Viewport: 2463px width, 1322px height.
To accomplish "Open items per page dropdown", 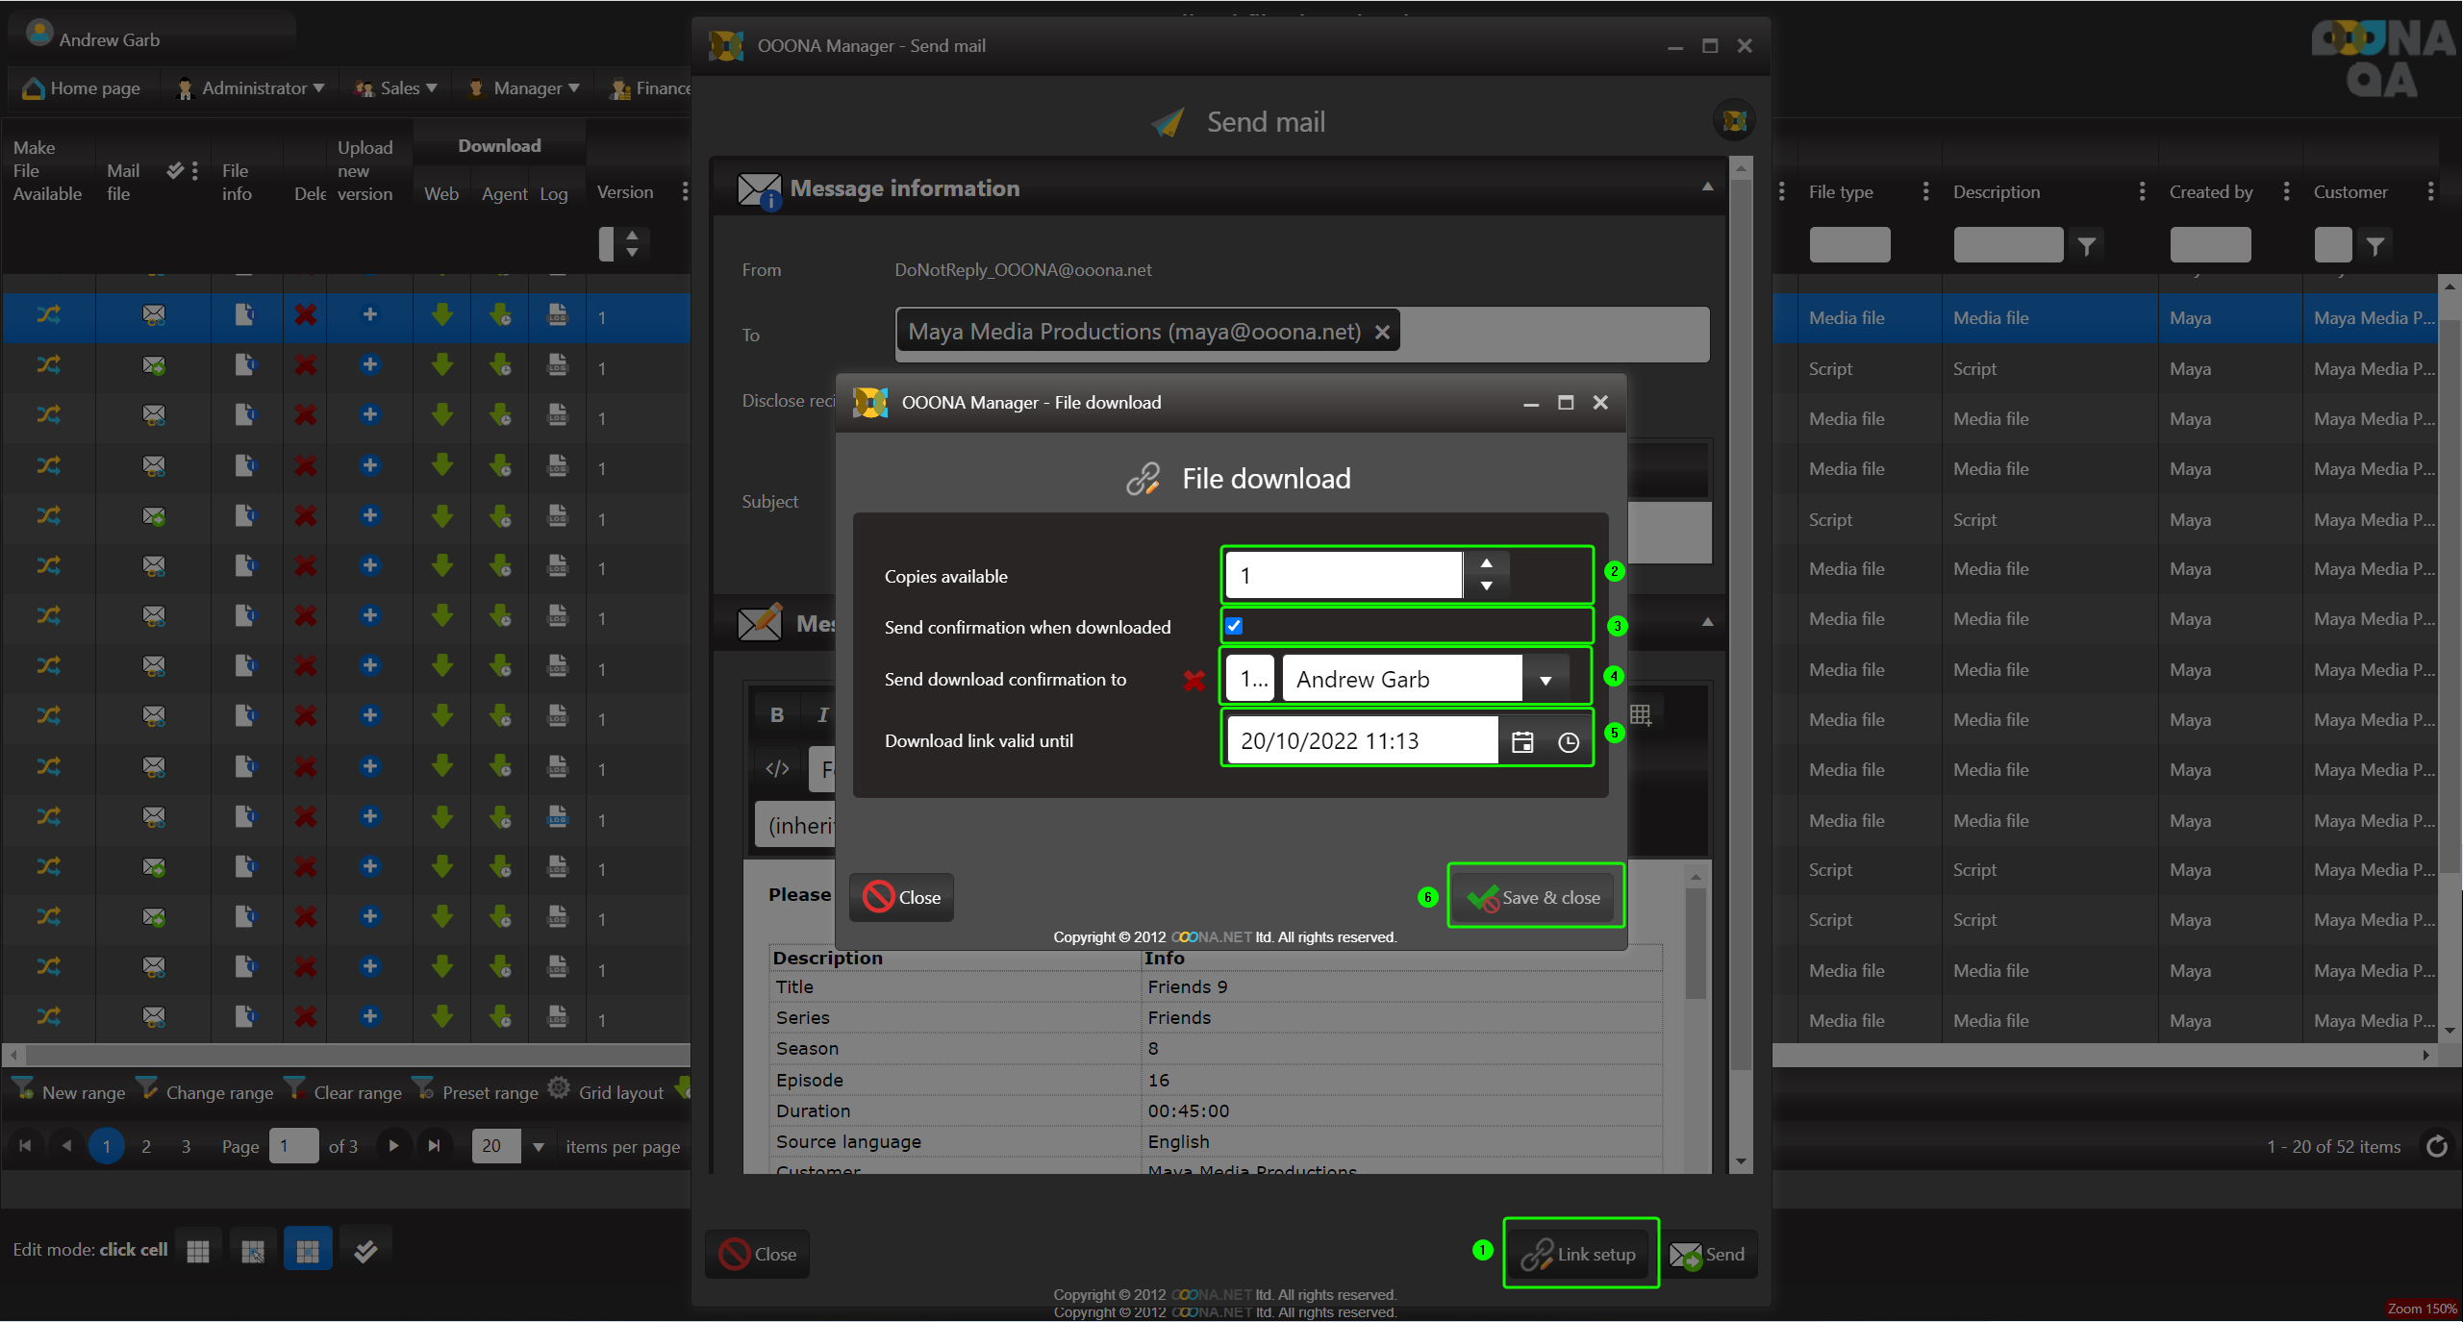I will pos(538,1146).
